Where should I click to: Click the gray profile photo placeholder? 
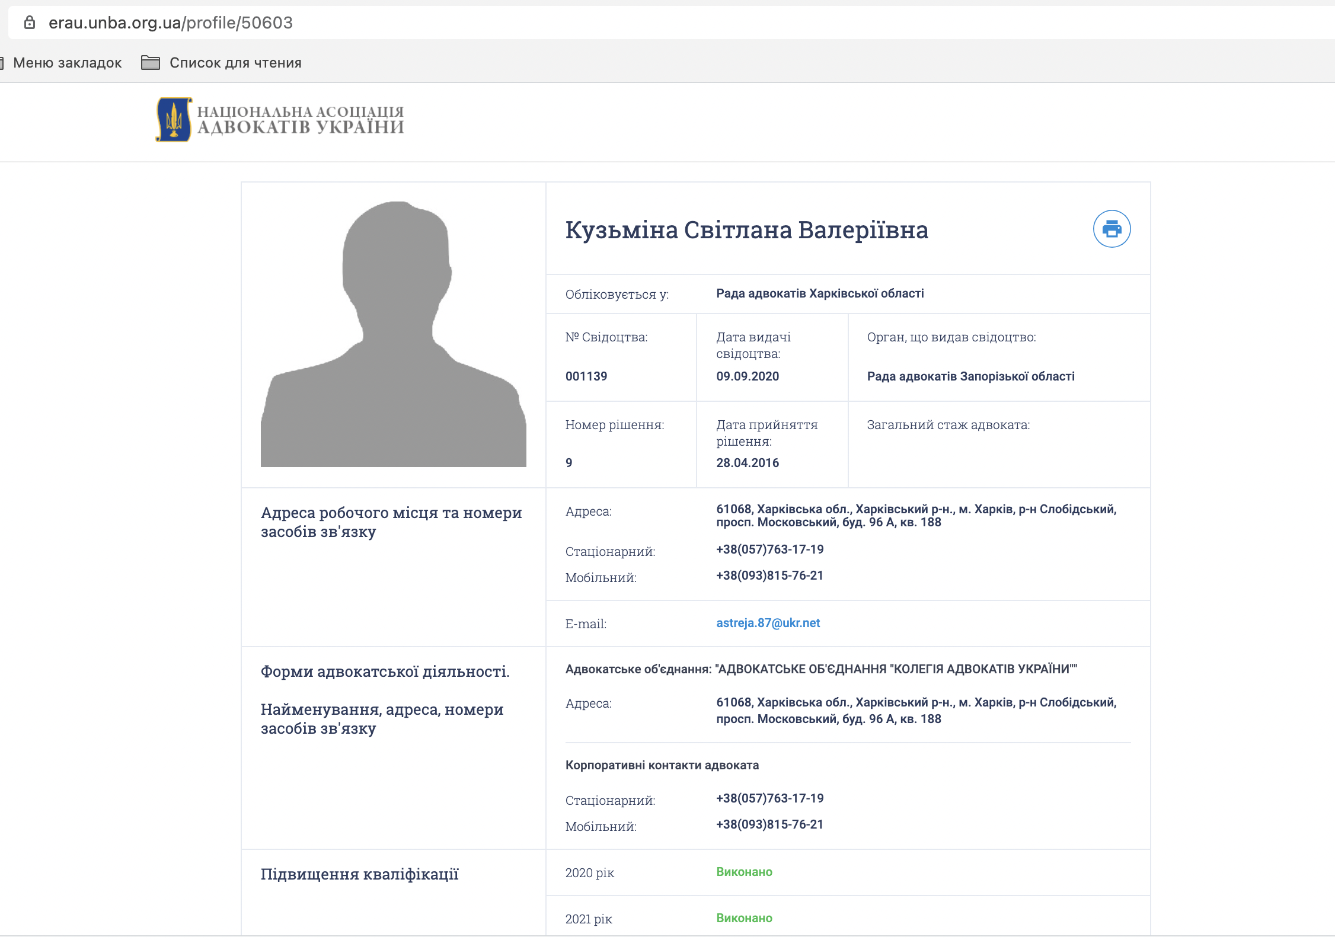click(x=393, y=334)
